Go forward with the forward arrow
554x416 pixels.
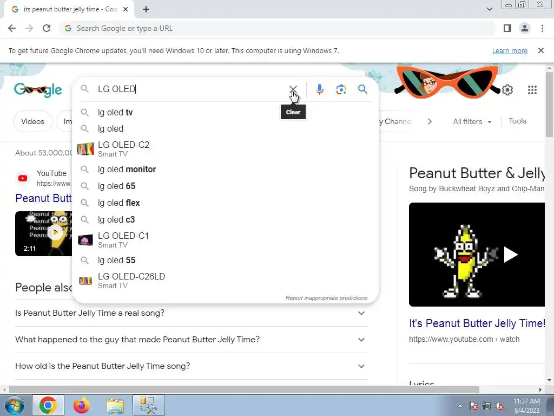click(x=29, y=28)
